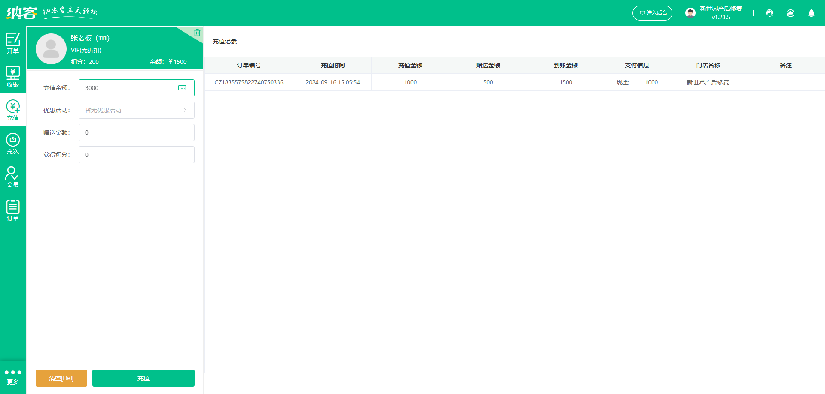Click the 进入后台 button
The width and height of the screenshot is (825, 394).
tap(652, 13)
